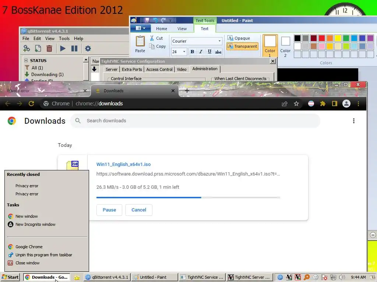Select Transparent background option in Paint

pos(242,46)
